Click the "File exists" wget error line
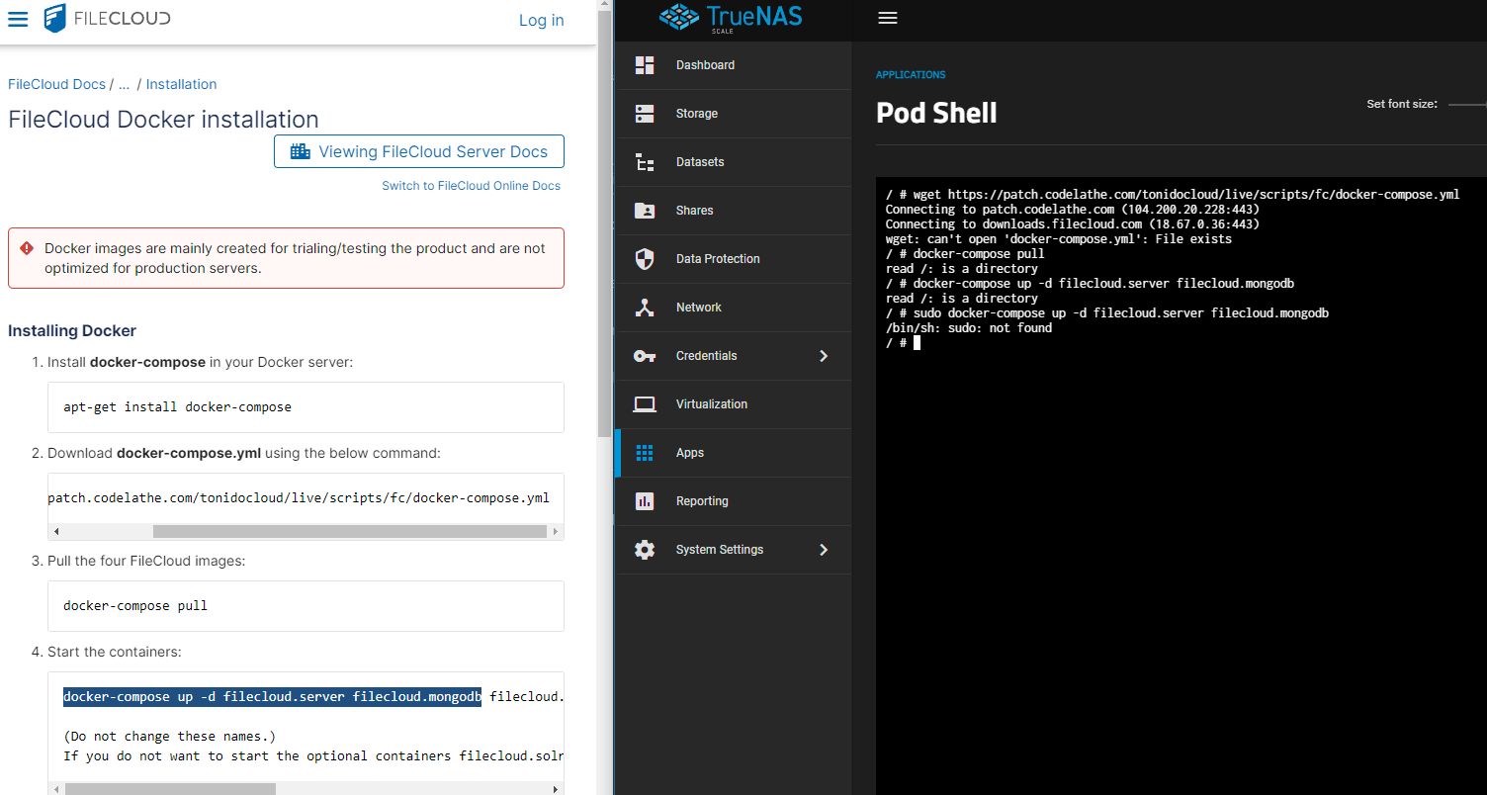 [x=1059, y=239]
